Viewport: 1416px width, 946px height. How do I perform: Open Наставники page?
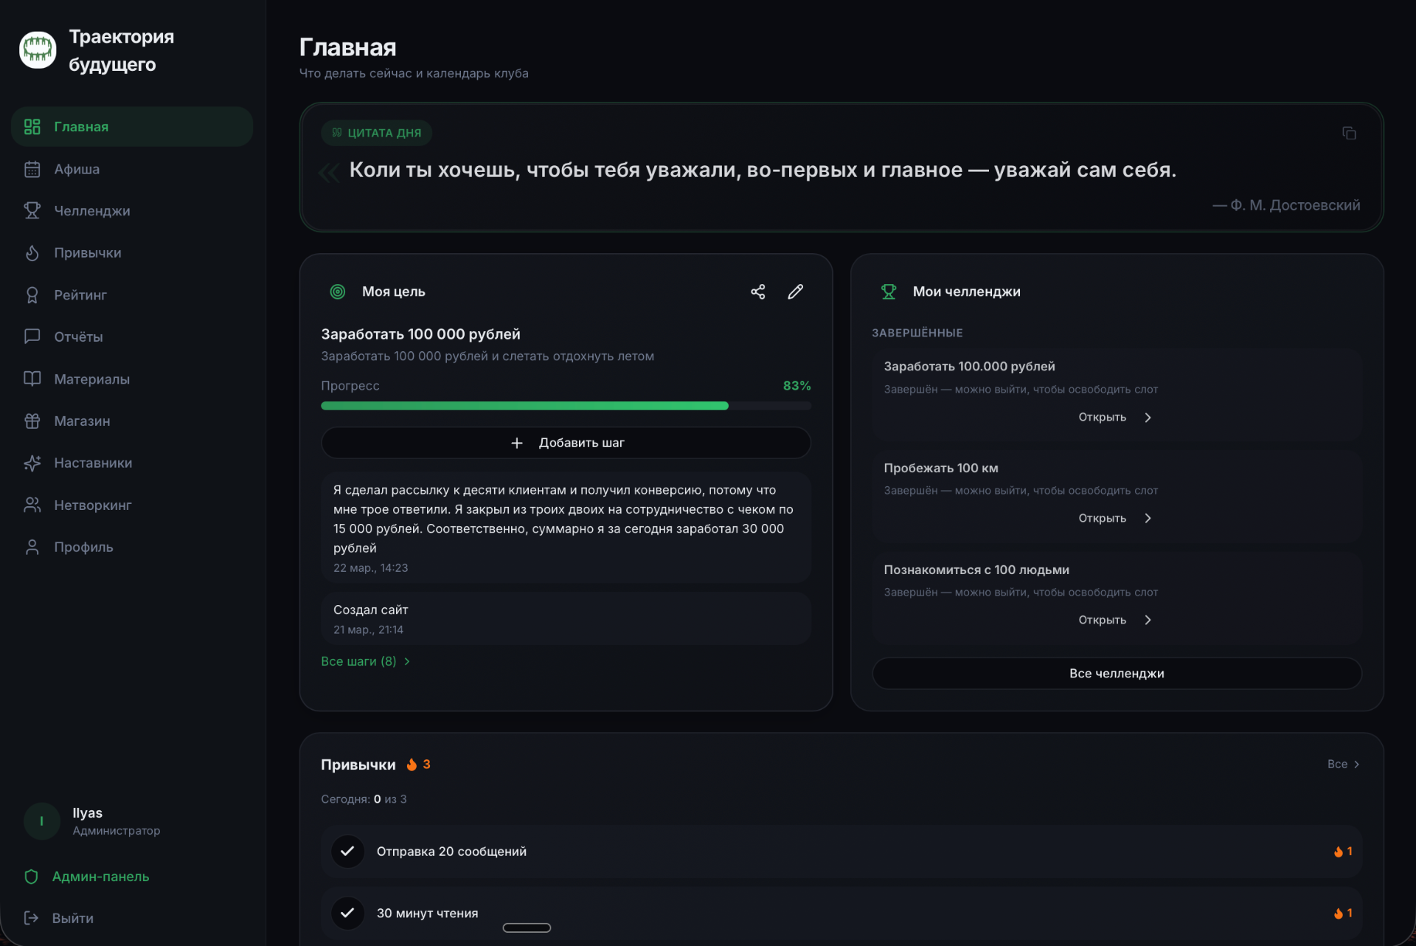coord(132,463)
